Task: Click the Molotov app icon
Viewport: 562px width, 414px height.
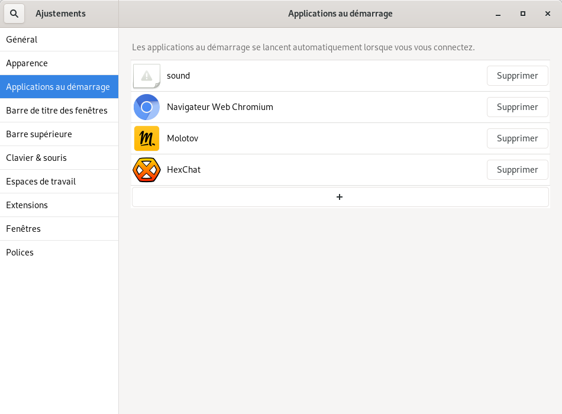Action: click(147, 138)
